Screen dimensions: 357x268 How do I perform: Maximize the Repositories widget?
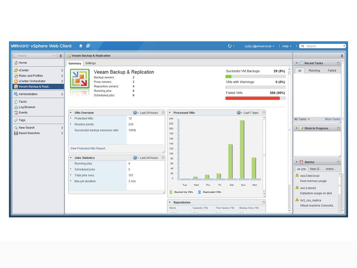point(264,202)
